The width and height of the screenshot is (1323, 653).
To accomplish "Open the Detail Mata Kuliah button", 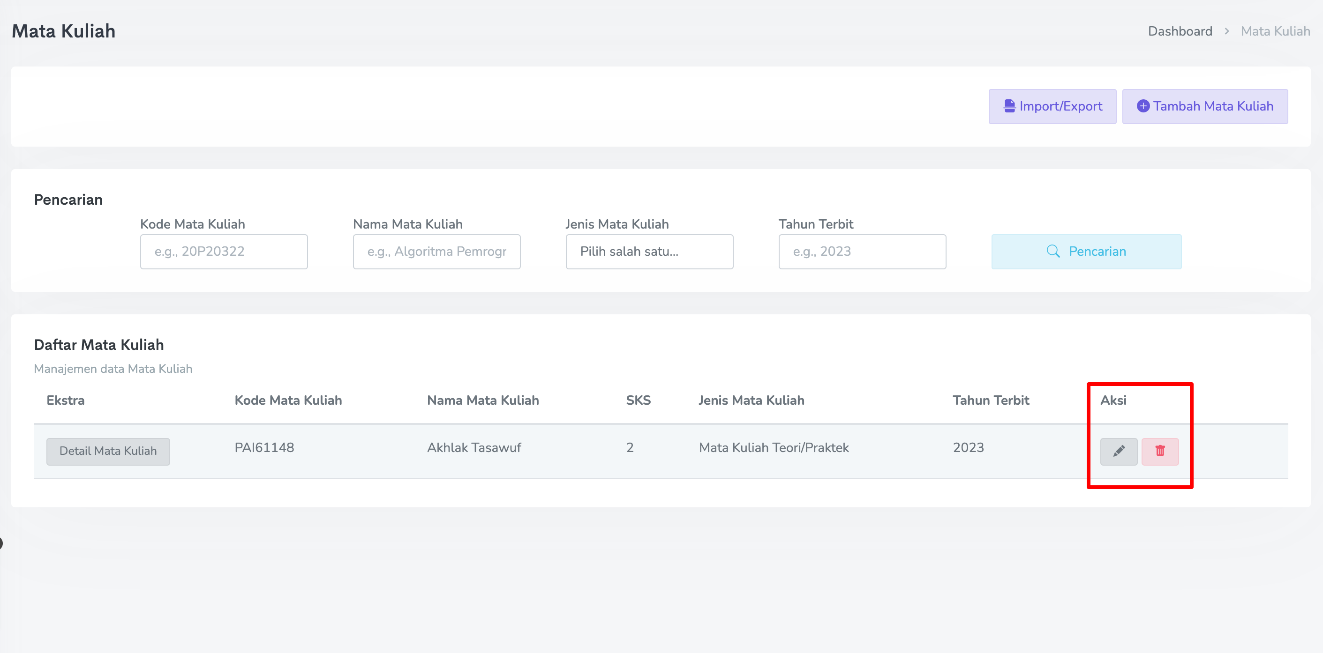I will 108,451.
